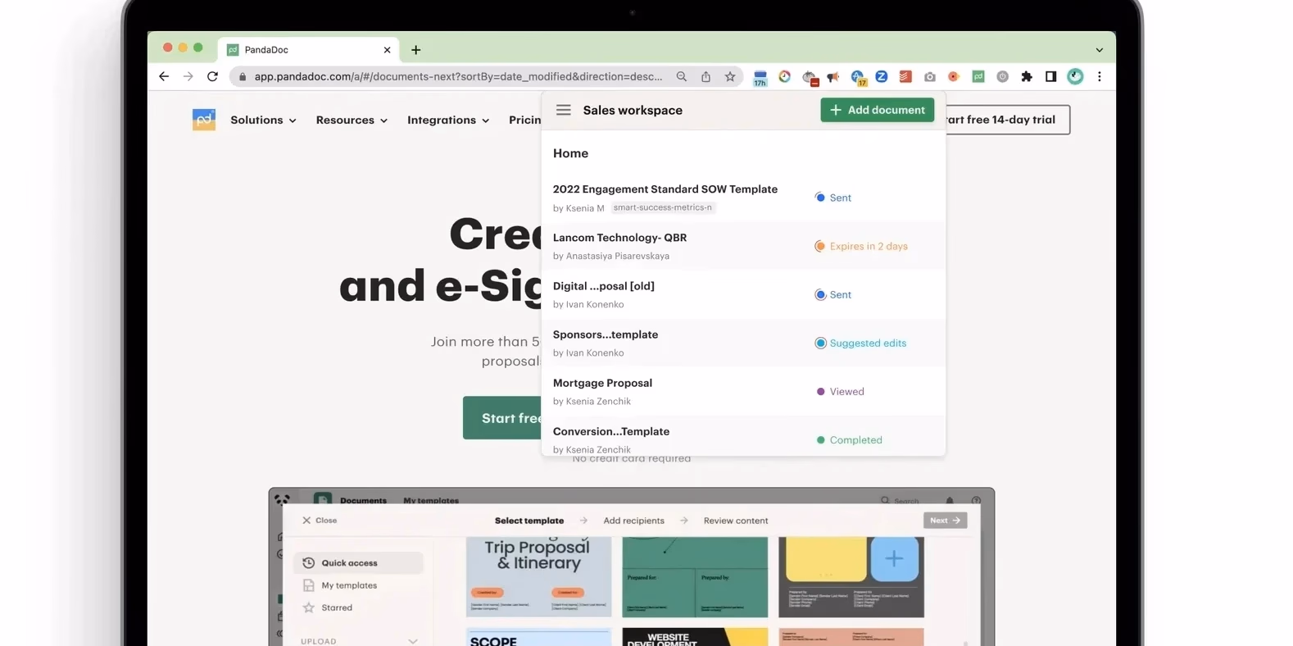Open the hamburger menu in Sales workspace
Screen dimensions: 1293x646
coord(563,110)
